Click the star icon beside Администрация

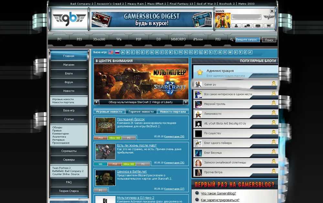point(200,72)
